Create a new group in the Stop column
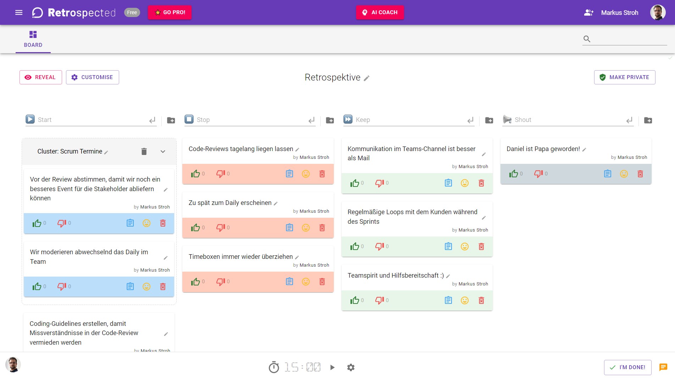This screenshot has width=675, height=378. 330,121
